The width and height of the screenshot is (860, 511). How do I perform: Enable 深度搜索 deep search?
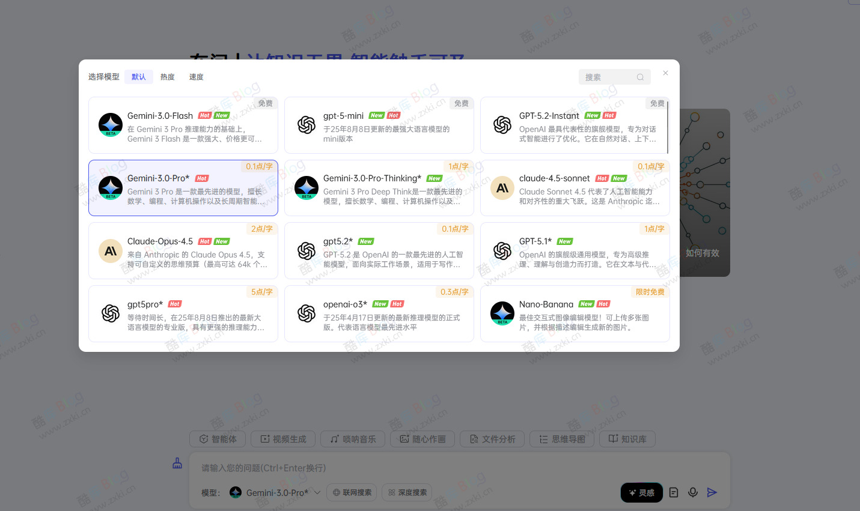tap(406, 492)
